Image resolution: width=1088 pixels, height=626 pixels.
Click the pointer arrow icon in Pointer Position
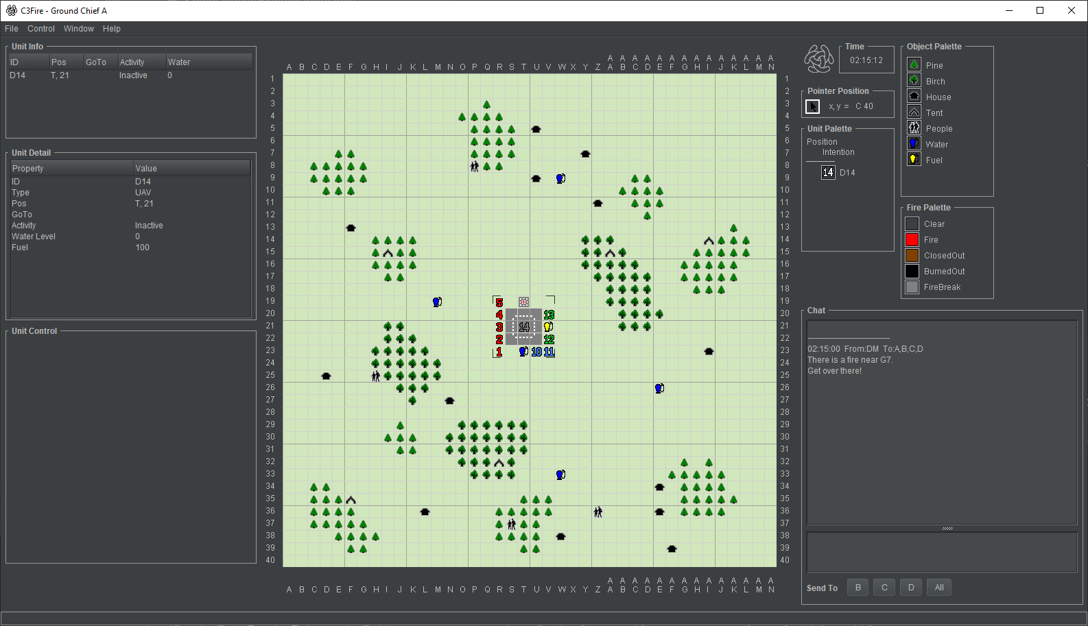click(812, 106)
